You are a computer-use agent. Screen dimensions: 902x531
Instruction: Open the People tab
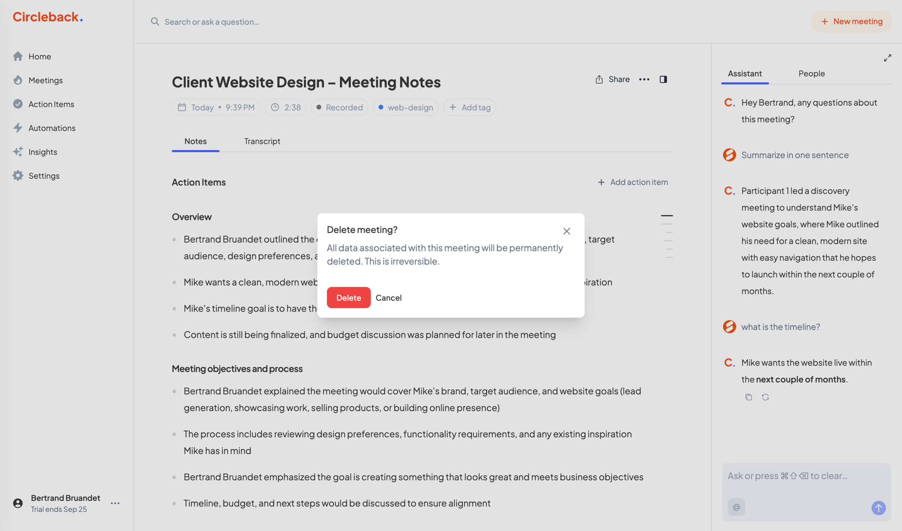[x=811, y=73]
